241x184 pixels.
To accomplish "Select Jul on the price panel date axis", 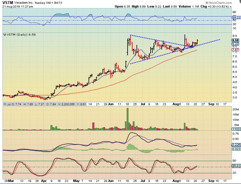I will (x=143, y=104).
